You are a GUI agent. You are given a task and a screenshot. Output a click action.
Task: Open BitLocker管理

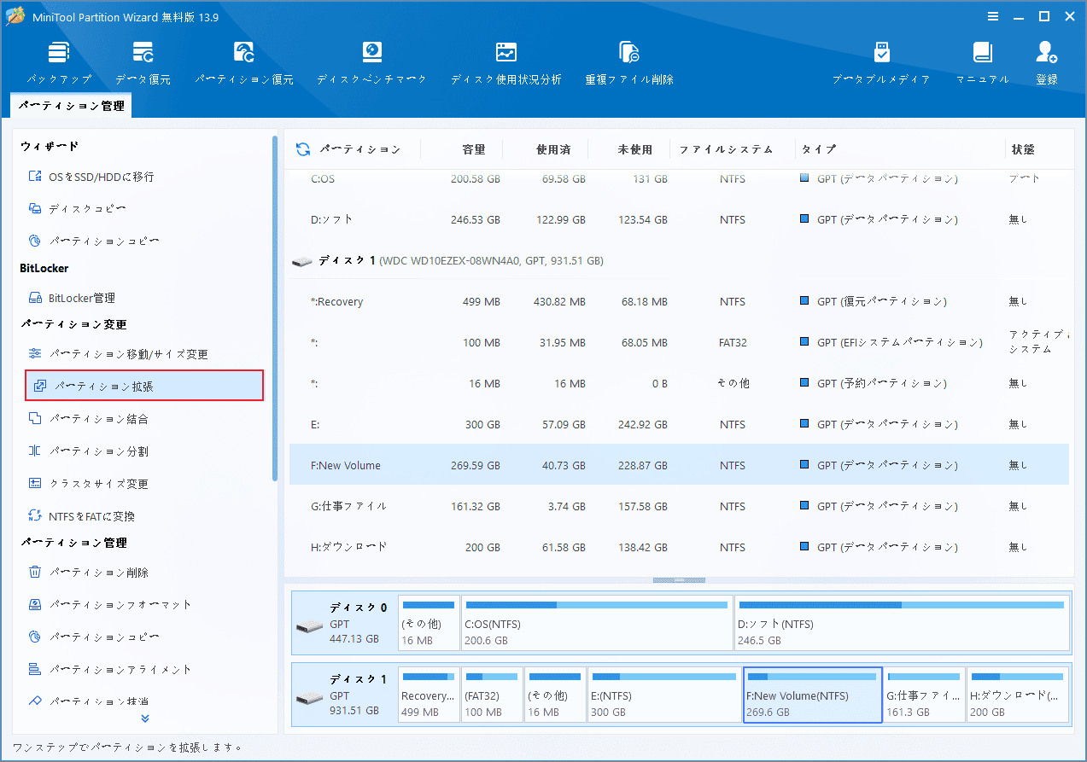pos(72,298)
